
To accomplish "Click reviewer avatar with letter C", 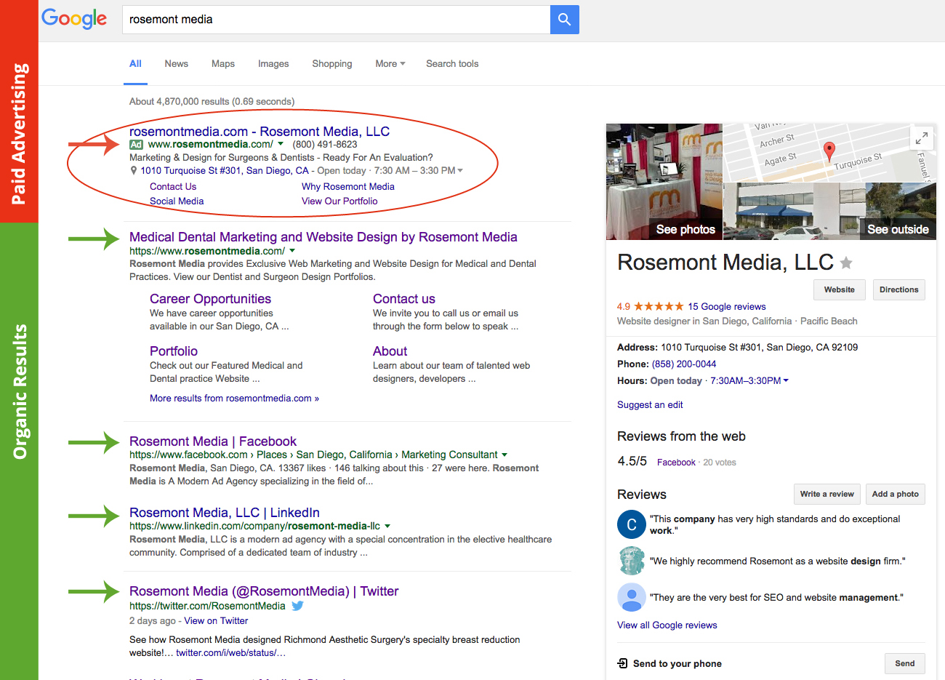I will (631, 524).
